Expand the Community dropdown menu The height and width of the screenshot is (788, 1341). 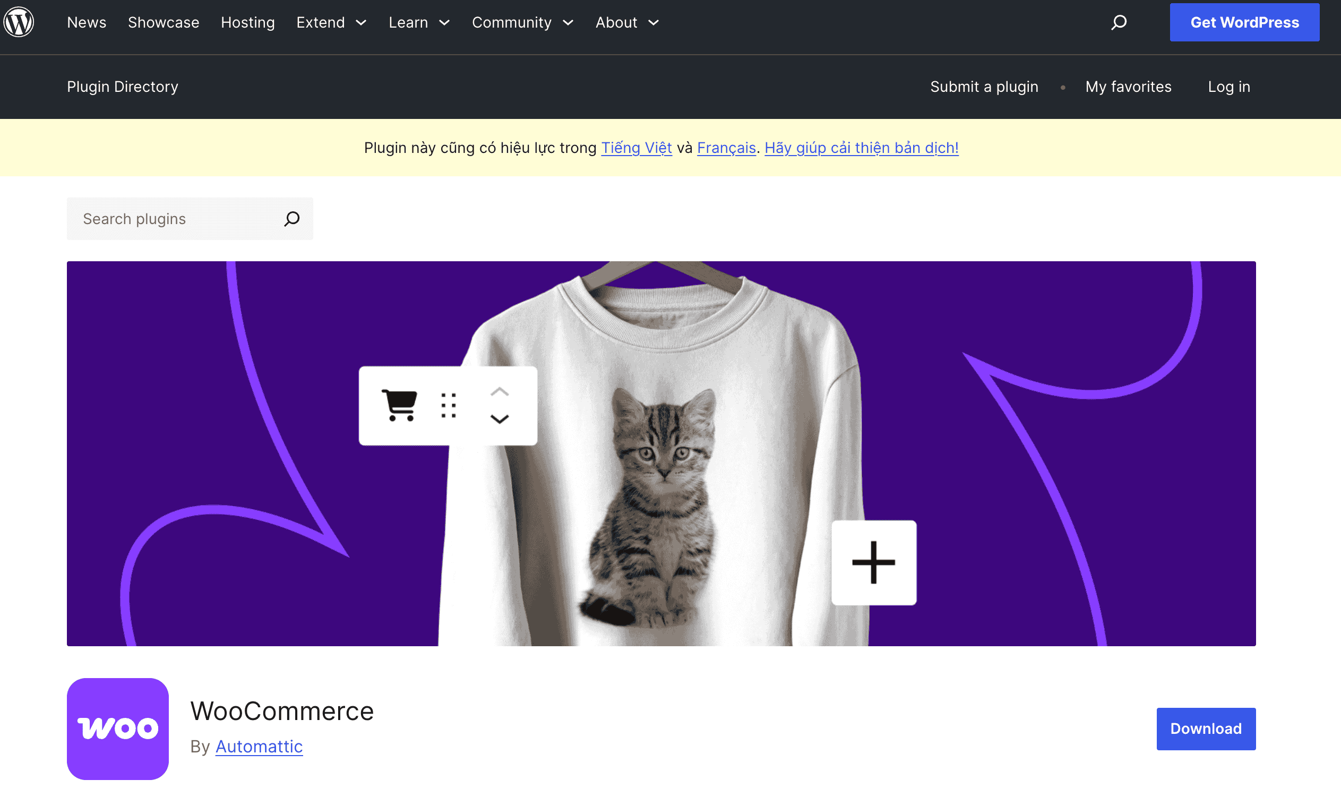(x=522, y=22)
